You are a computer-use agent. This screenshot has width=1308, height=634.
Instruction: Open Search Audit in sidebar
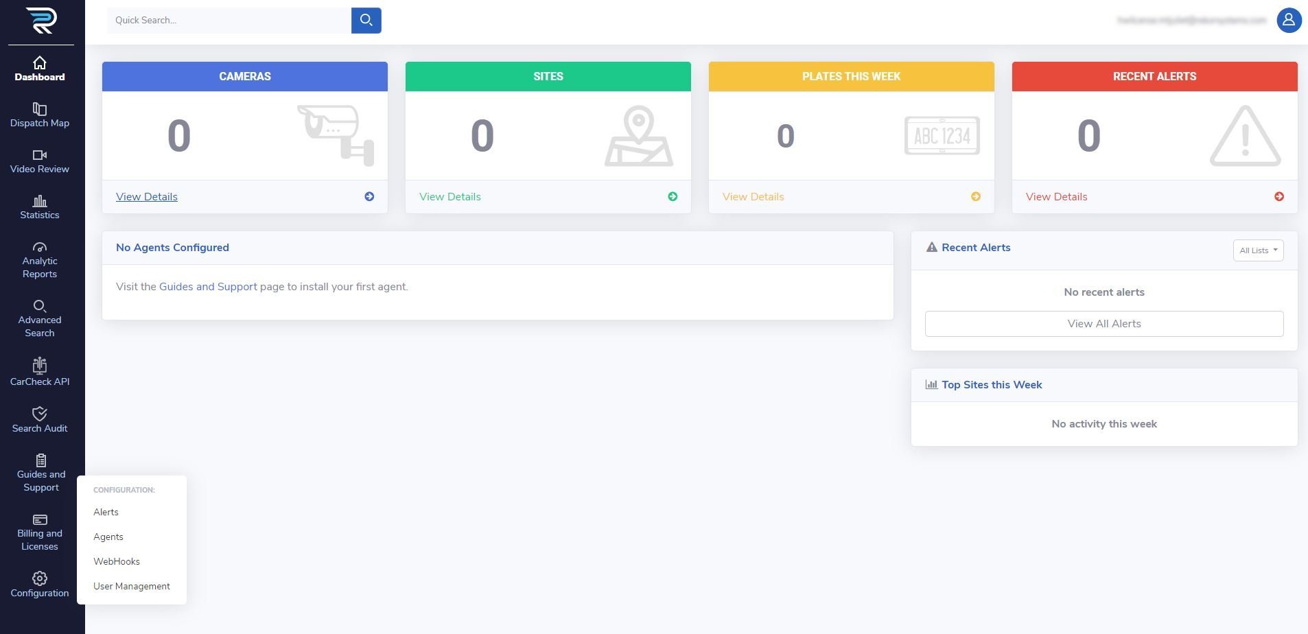coord(40,420)
